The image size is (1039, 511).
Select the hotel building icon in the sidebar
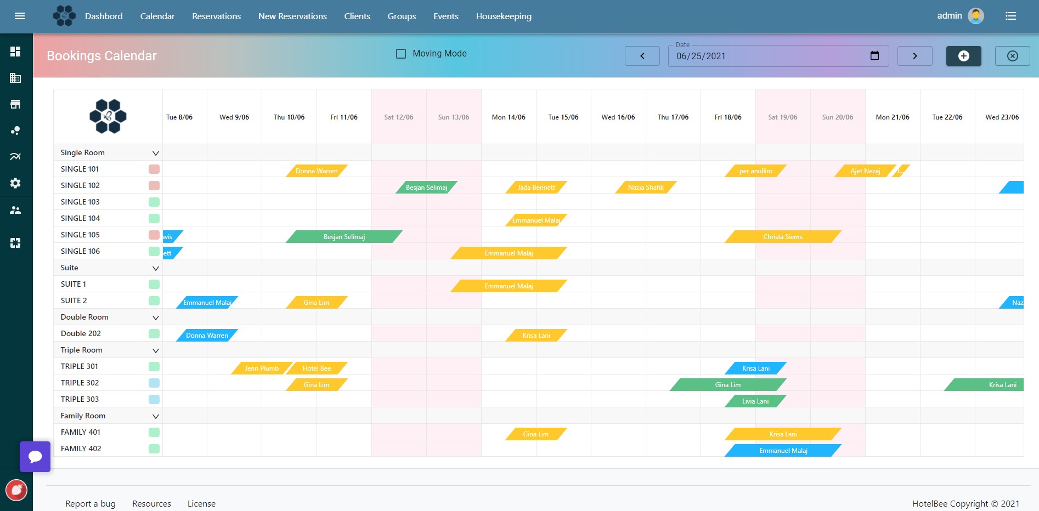tap(15, 77)
